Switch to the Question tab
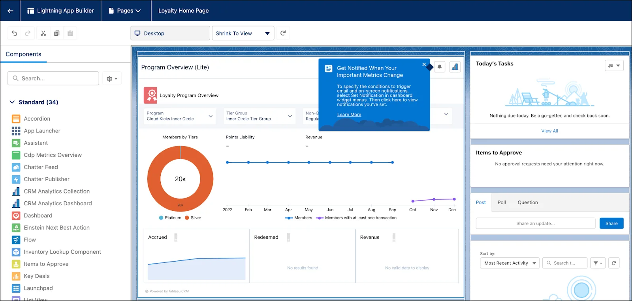The width and height of the screenshot is (632, 301). (528, 203)
